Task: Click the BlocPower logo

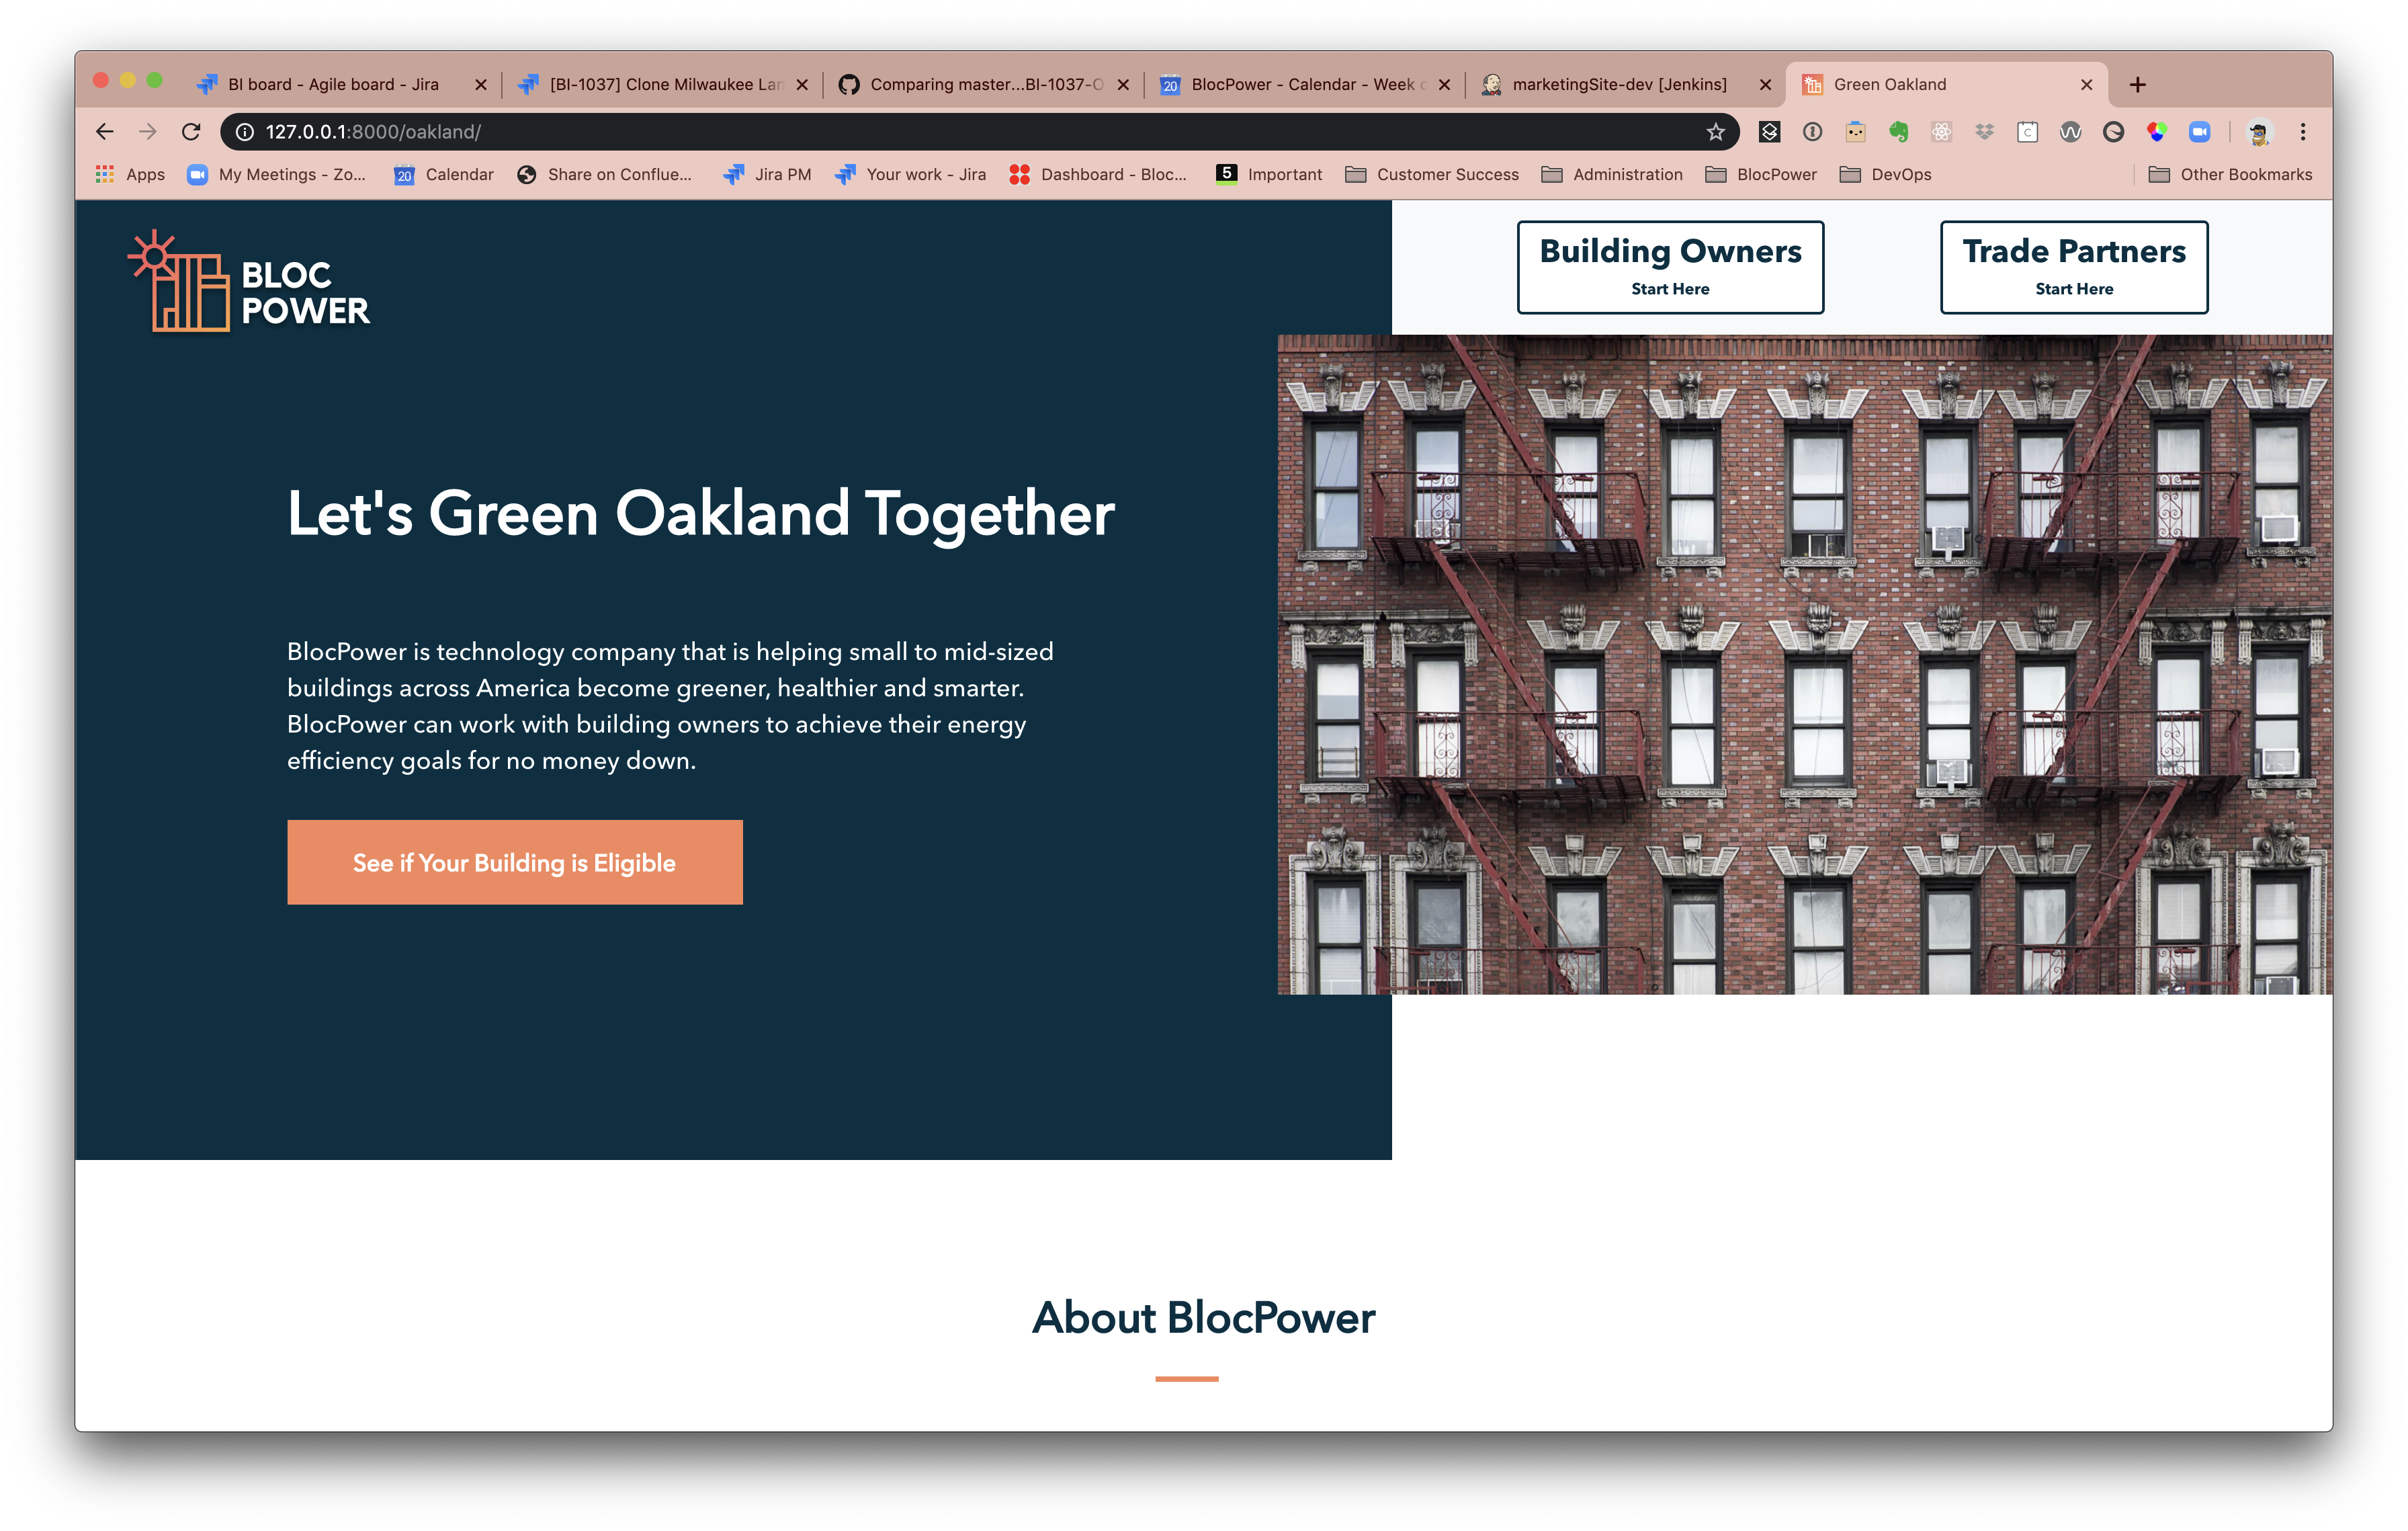Action: (x=249, y=282)
